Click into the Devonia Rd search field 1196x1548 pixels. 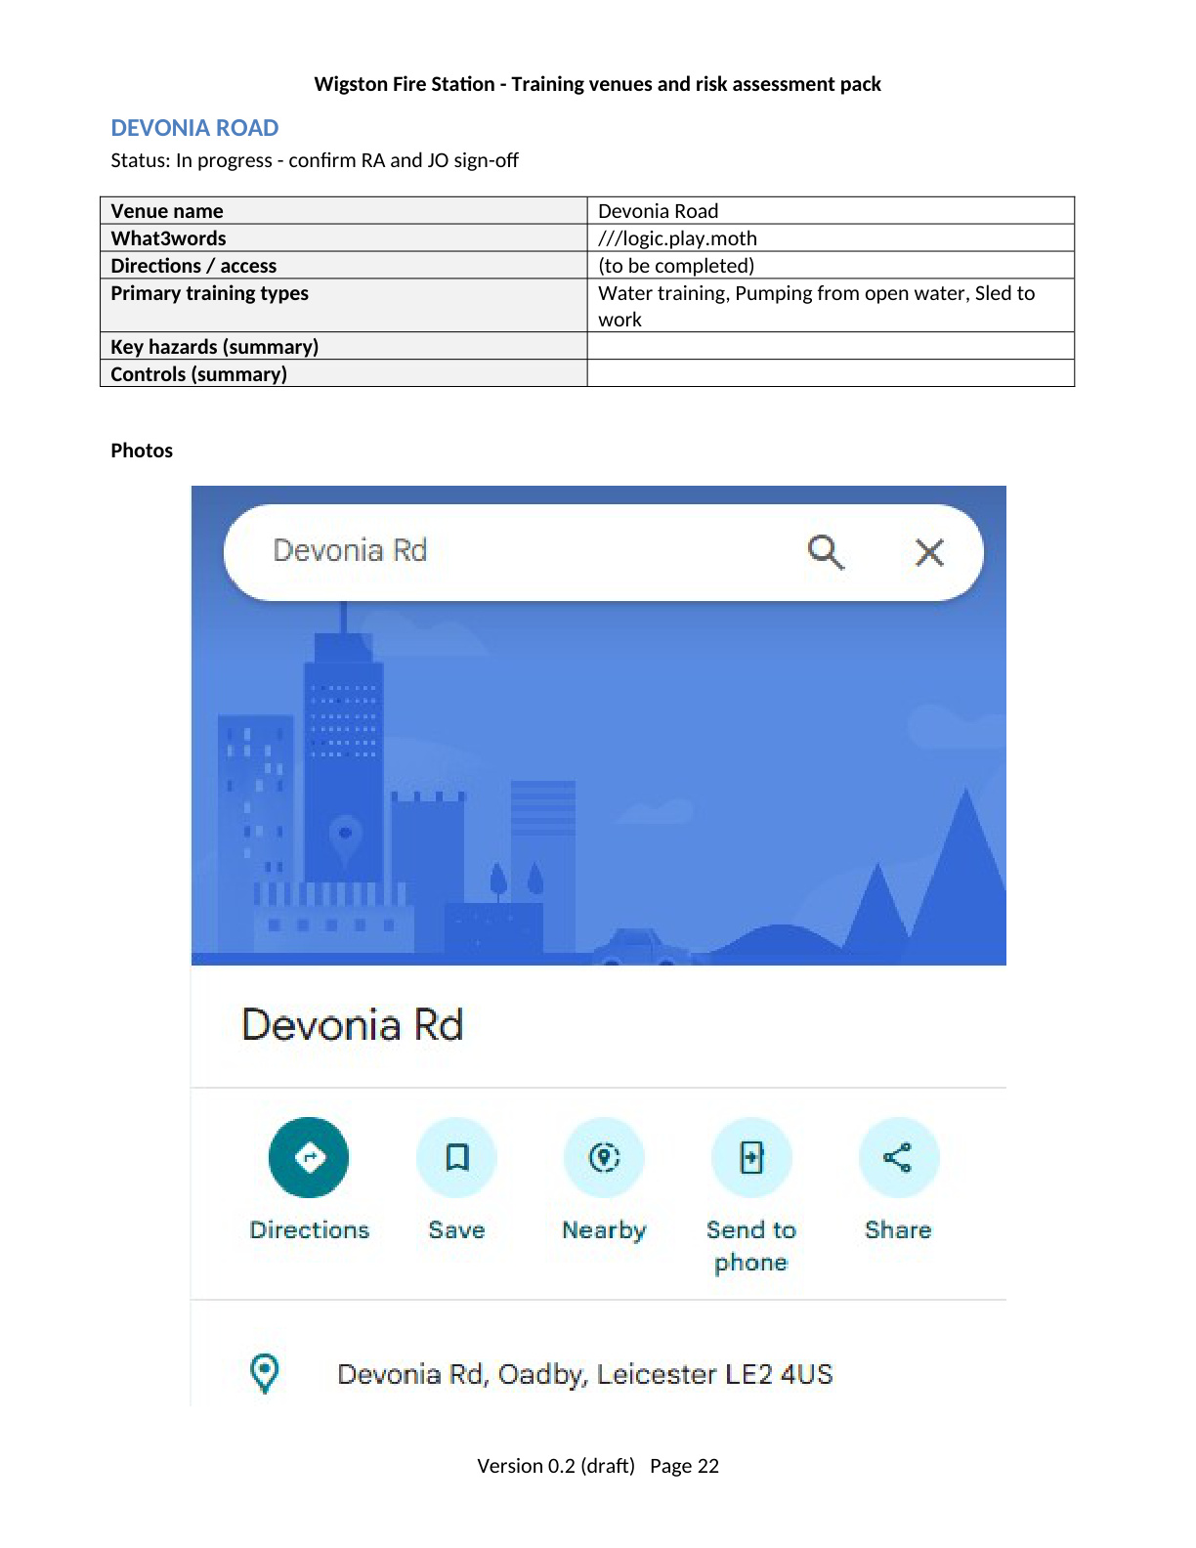[x=508, y=551]
